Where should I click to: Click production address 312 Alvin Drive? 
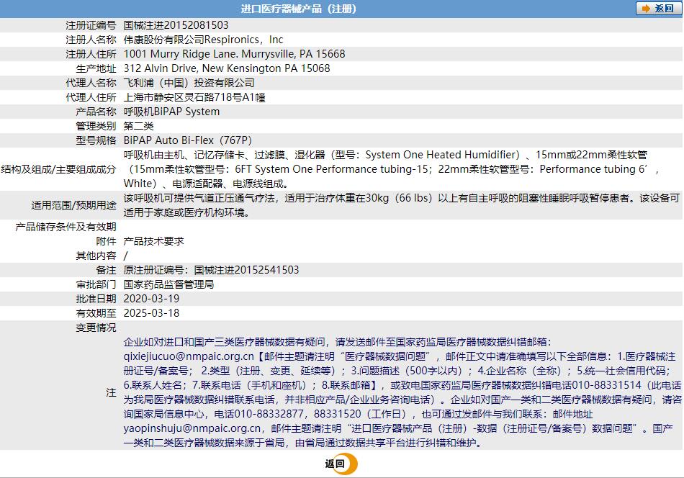(161, 68)
